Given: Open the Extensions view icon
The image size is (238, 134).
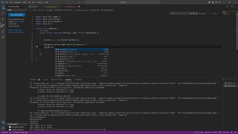Looking at the screenshot, I should (x=3, y=31).
